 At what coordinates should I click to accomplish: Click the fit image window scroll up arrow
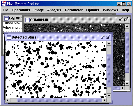(x=127, y=26)
